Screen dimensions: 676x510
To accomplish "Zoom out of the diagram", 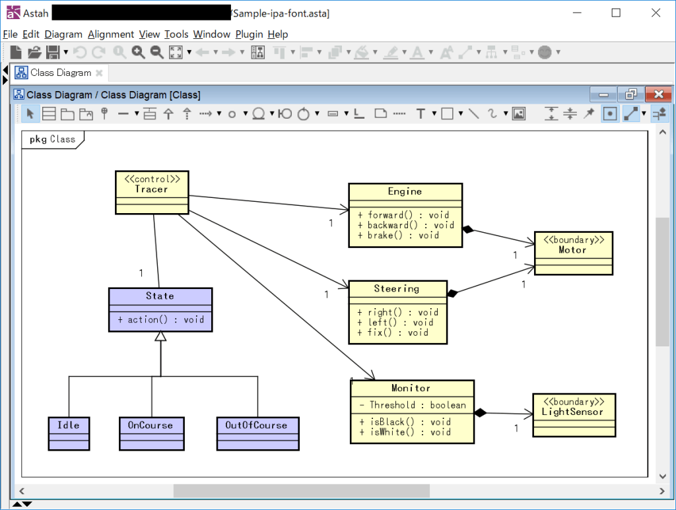I will pyautogui.click(x=156, y=52).
